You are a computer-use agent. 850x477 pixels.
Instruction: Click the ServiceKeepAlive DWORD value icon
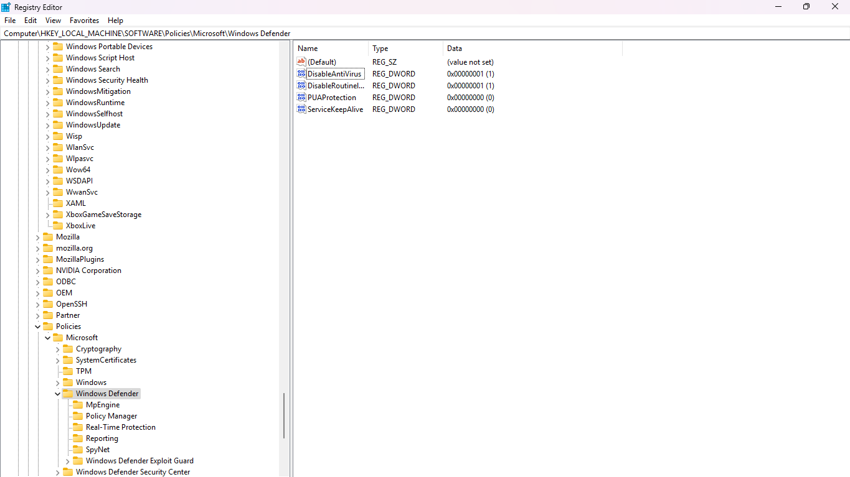[x=301, y=109]
